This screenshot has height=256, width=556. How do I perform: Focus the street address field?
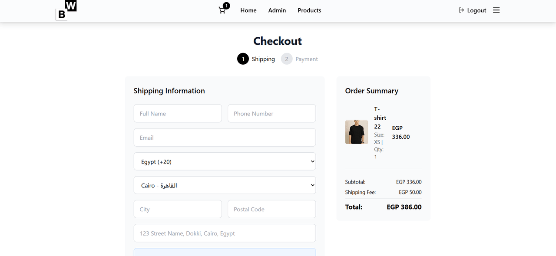[225, 233]
